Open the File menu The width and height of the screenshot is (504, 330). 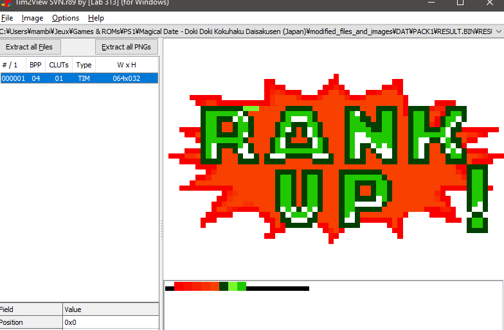point(7,18)
